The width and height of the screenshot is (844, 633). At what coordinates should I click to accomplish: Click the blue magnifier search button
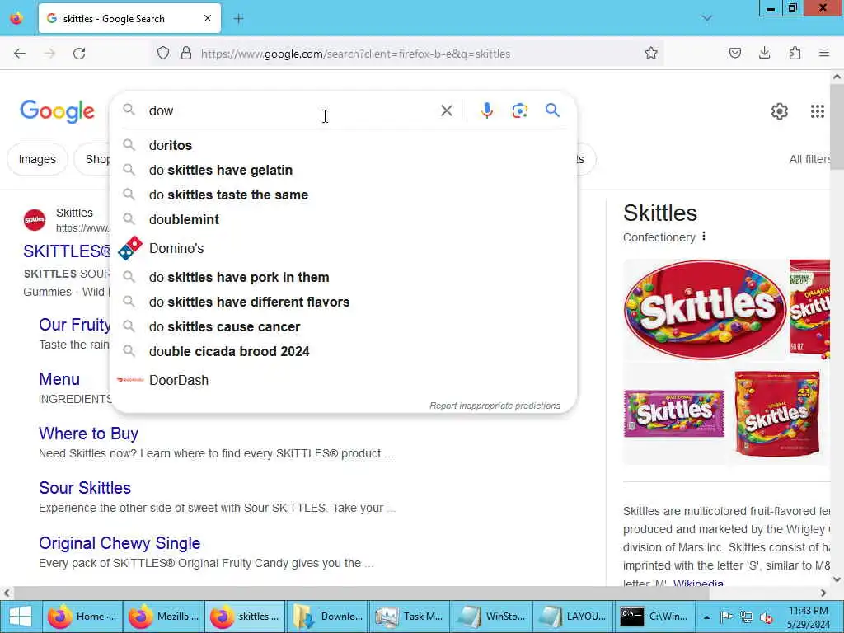553,110
